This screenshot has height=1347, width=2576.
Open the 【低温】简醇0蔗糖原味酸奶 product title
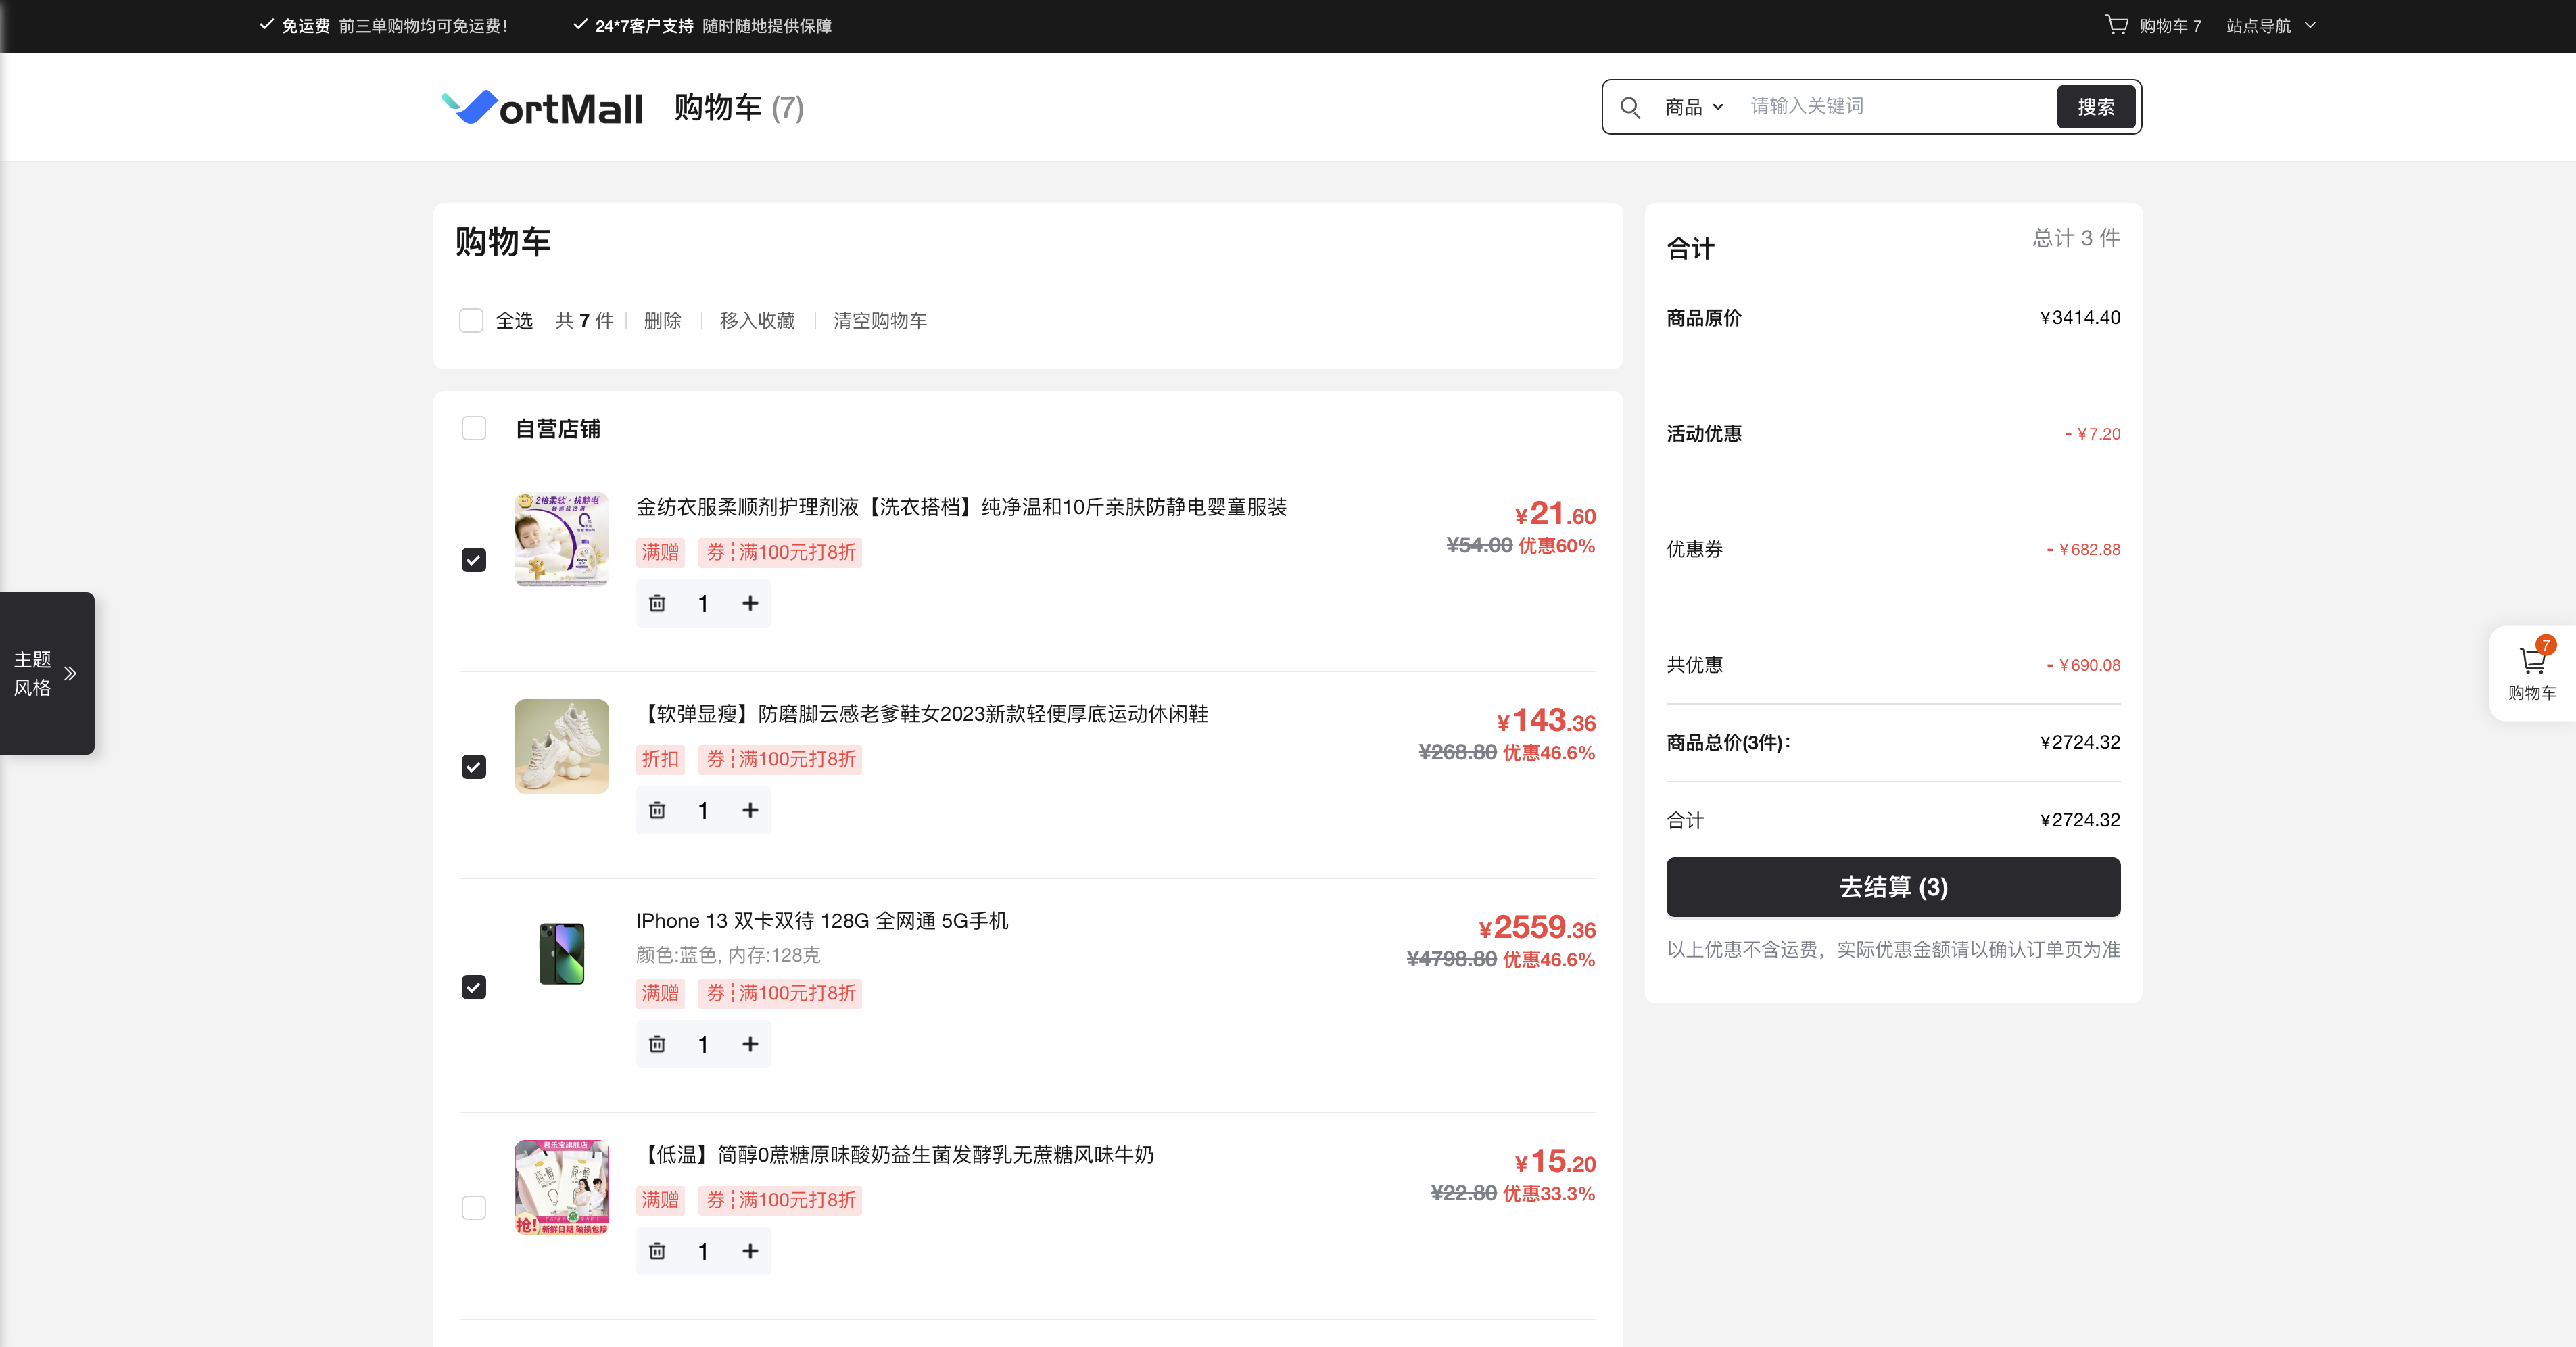click(895, 1154)
